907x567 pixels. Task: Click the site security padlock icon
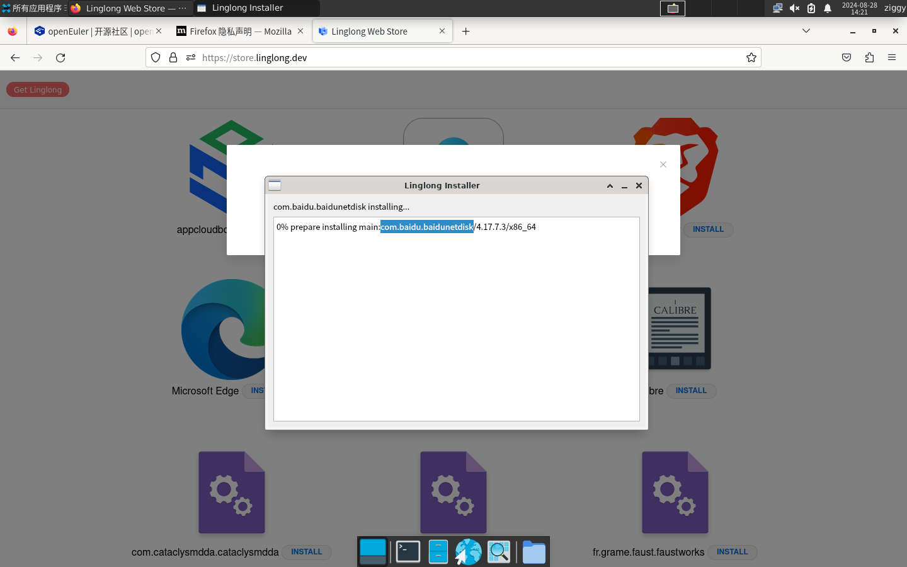pyautogui.click(x=173, y=57)
